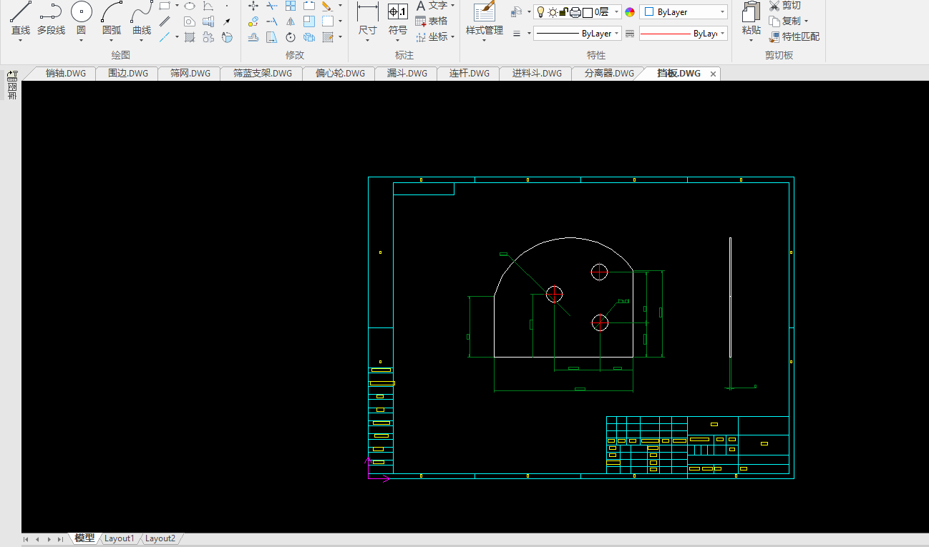This screenshot has height=547, width=929.
Task: Open the rainbow color wheel picker
Action: point(630,12)
